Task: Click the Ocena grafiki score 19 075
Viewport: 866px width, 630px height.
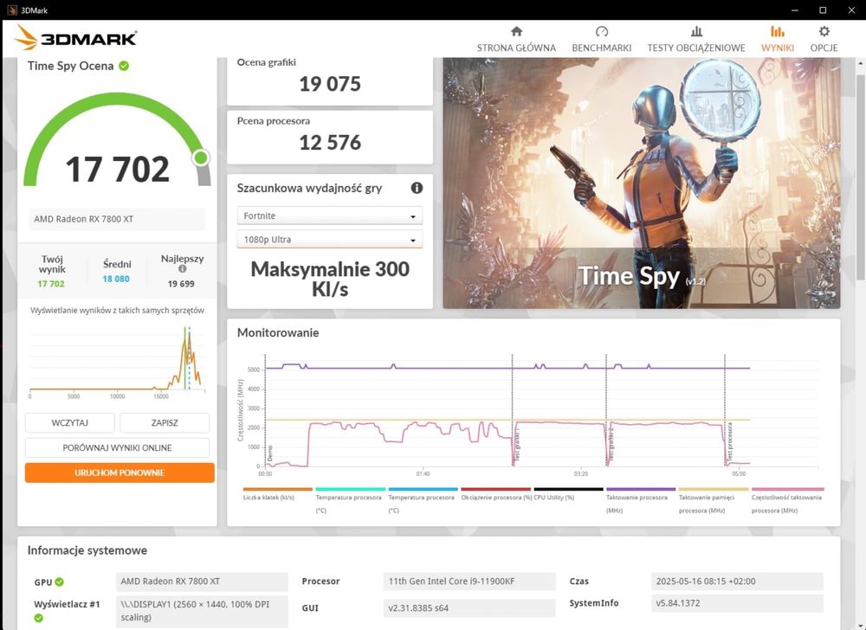Action: pos(330,84)
